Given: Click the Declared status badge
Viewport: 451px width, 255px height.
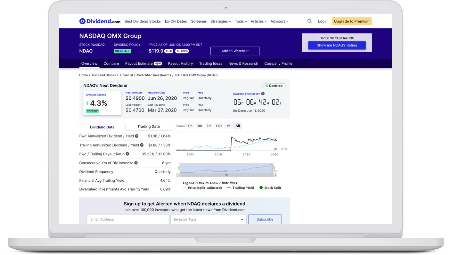Looking at the screenshot, I should [274, 86].
